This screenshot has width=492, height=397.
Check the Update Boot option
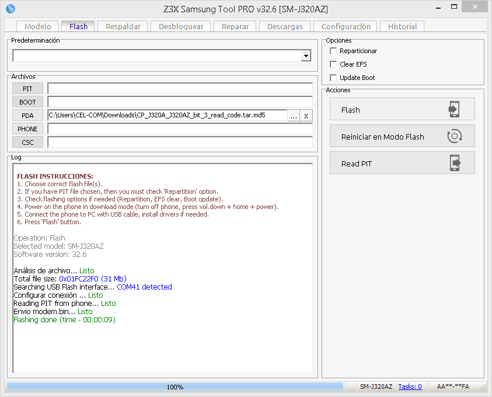pos(333,78)
